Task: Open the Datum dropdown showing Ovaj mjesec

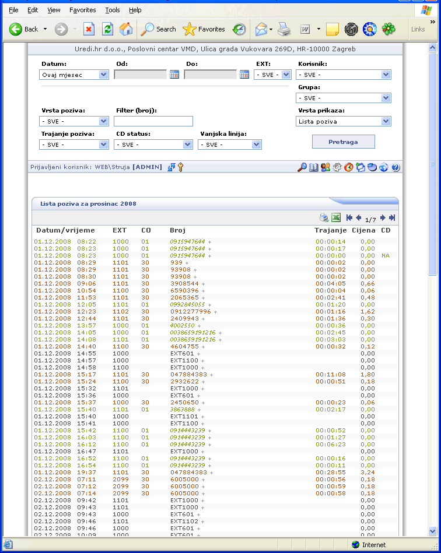Action: click(74, 75)
